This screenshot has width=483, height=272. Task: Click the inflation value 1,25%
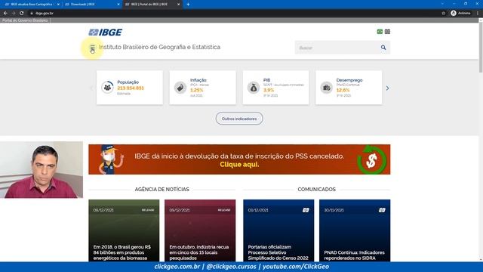click(x=196, y=90)
